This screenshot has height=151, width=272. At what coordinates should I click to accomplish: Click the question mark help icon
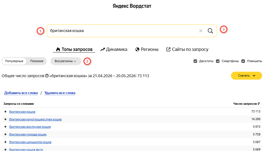click(47, 76)
